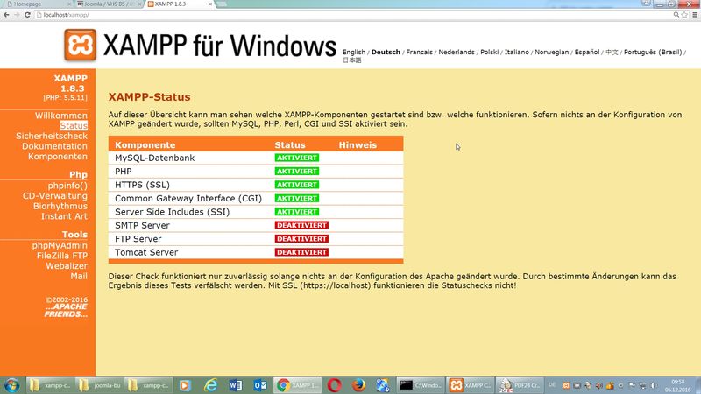
Task: Open Internet Explorer from taskbar
Action: 210,385
